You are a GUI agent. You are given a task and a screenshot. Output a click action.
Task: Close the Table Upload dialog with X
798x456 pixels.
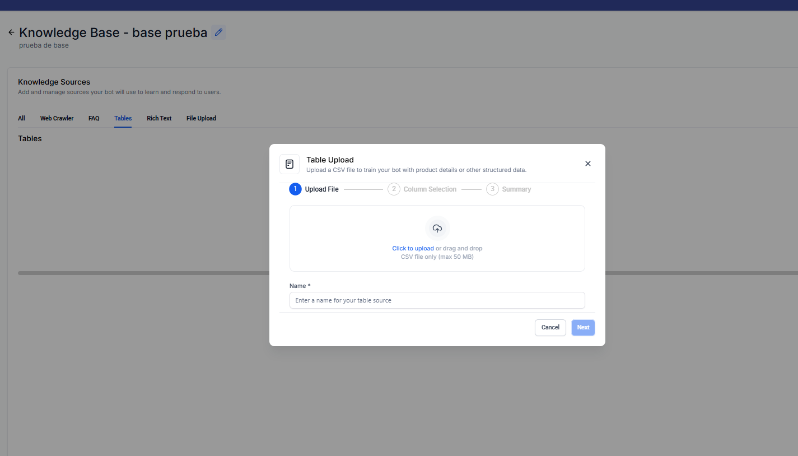point(587,164)
